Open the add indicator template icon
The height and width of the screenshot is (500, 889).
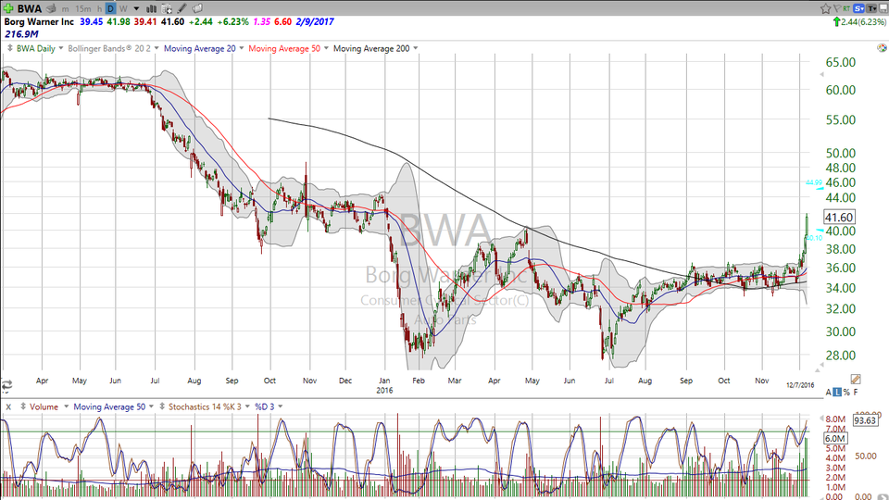167,8
